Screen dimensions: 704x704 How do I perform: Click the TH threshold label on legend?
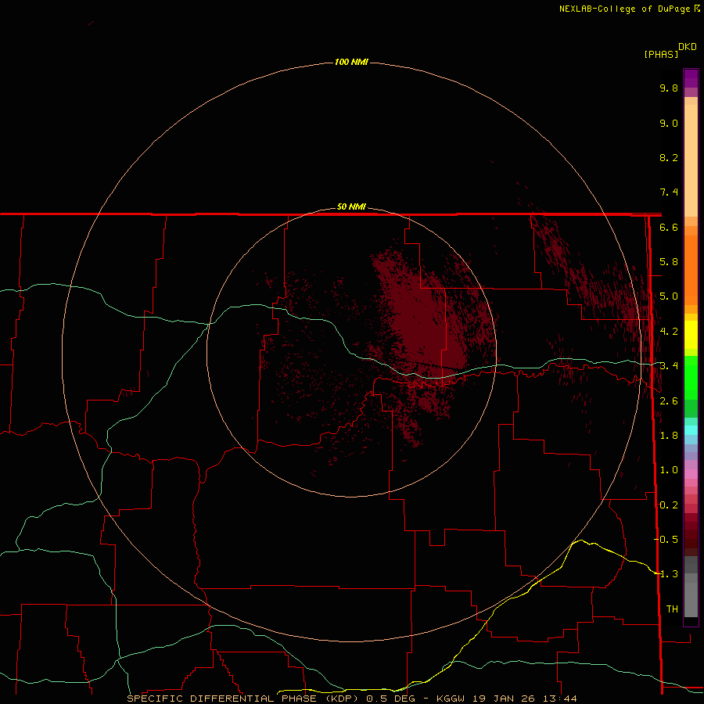coord(672,609)
